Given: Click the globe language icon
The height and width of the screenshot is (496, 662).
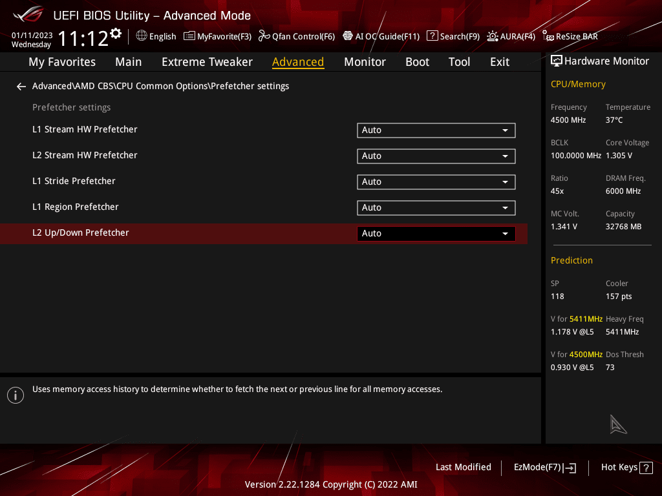Looking at the screenshot, I should click(x=142, y=36).
